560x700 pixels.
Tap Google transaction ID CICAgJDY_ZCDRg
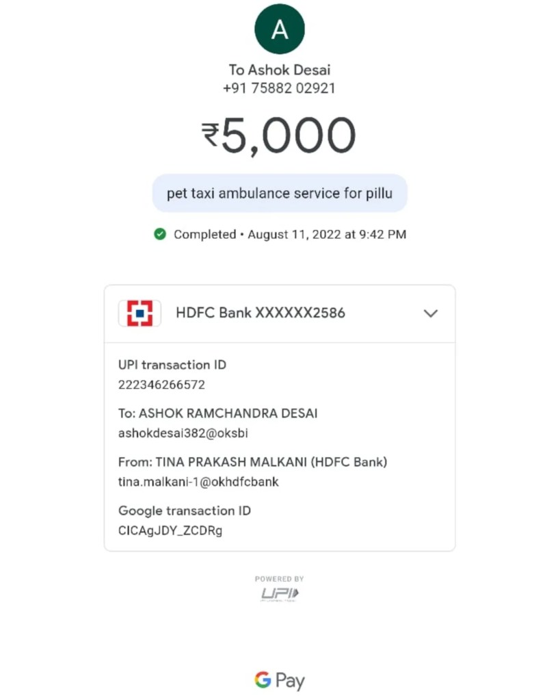pyautogui.click(x=170, y=530)
